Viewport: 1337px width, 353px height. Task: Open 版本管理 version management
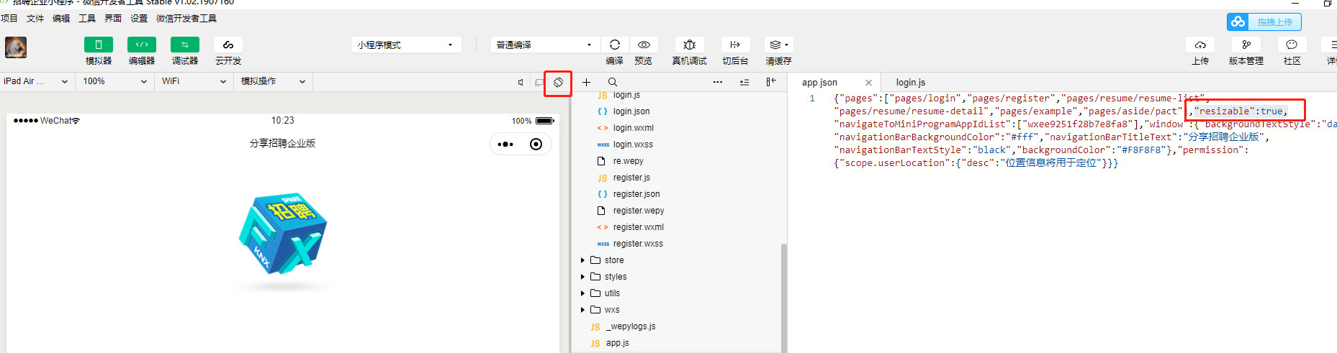pos(1246,45)
